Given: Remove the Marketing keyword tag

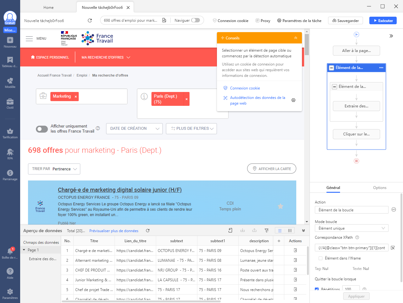Looking at the screenshot, I should pyautogui.click(x=76, y=97).
